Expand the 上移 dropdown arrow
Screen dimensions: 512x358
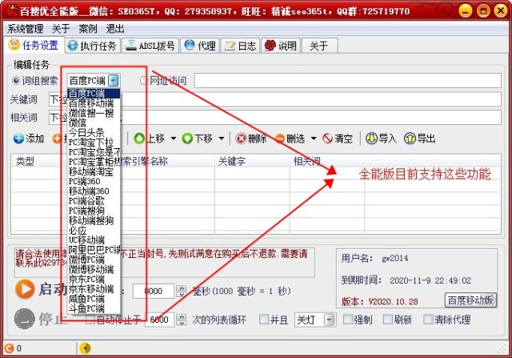click(174, 139)
